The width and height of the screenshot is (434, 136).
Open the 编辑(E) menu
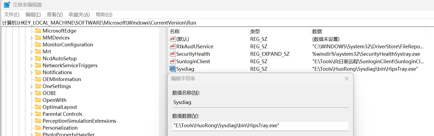[33, 15]
